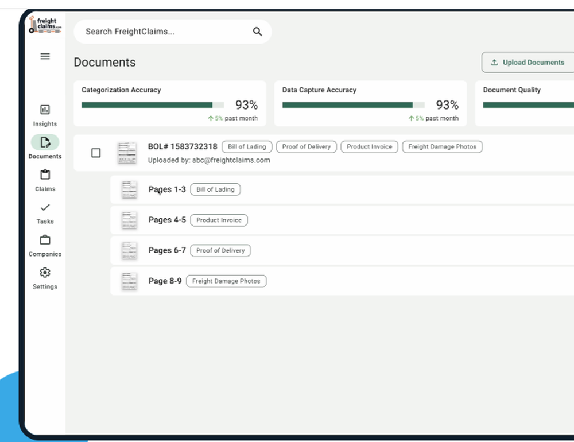The width and height of the screenshot is (574, 442).
Task: Click Categorization Accuracy progress bar
Action: click(153, 105)
